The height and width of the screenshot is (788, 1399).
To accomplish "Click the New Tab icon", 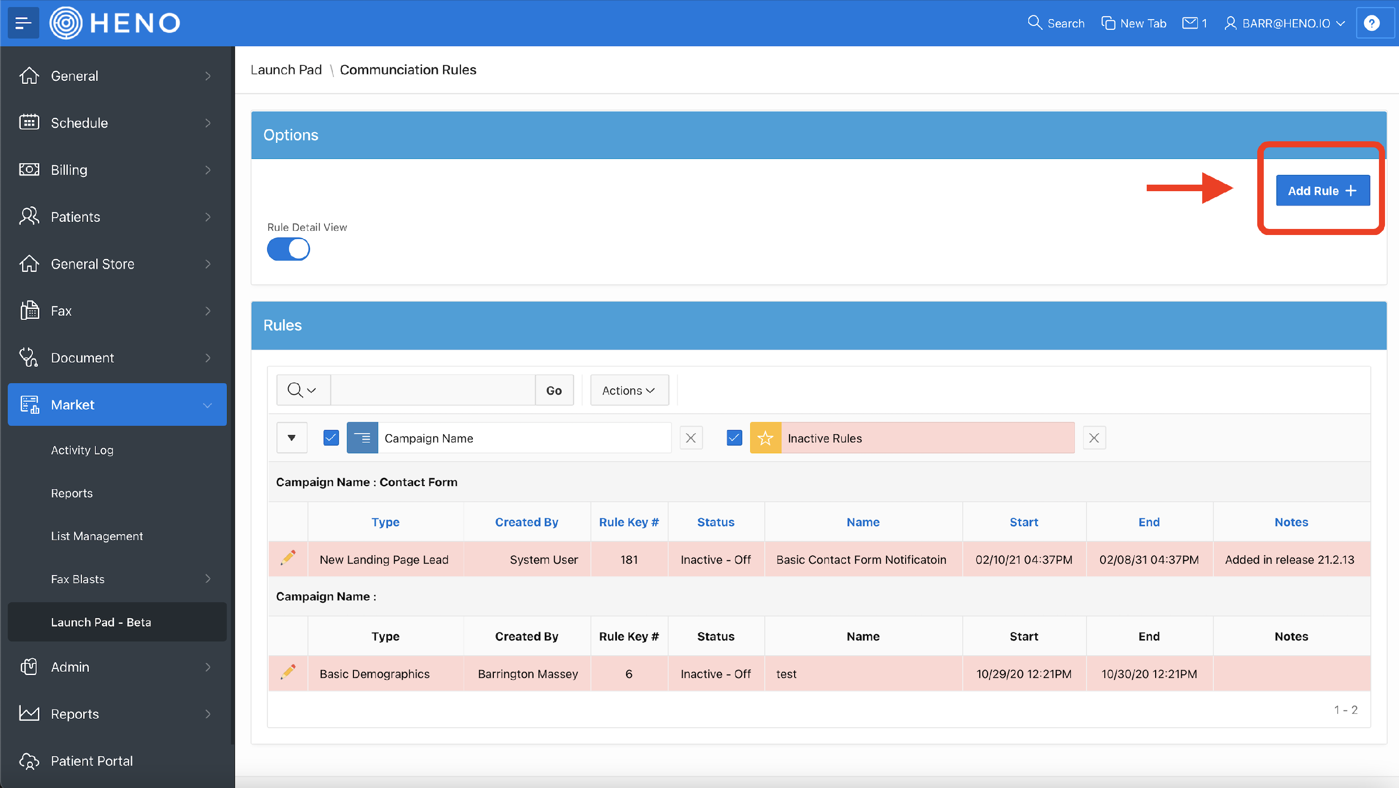I will pyautogui.click(x=1108, y=23).
